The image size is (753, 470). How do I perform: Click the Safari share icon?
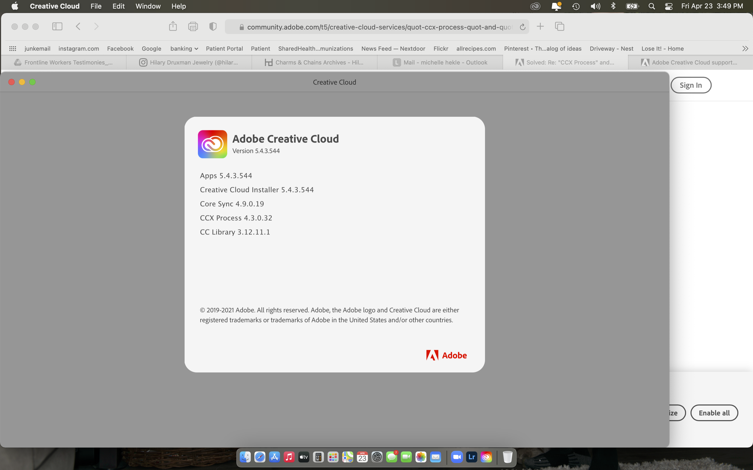[173, 26]
